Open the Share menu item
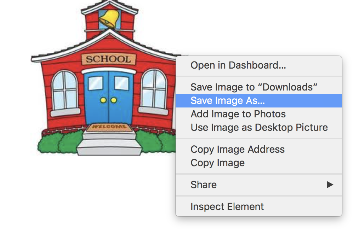Image resolution: width=359 pixels, height=239 pixels. point(259,185)
